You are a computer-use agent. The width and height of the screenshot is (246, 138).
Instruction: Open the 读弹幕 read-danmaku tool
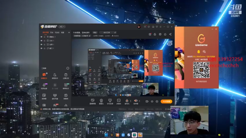44,96
